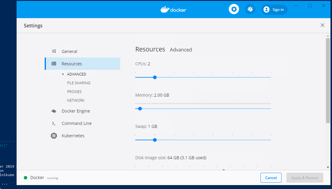The image size is (332, 189).
Task: Click the 'running' status text
Action: tap(52, 178)
